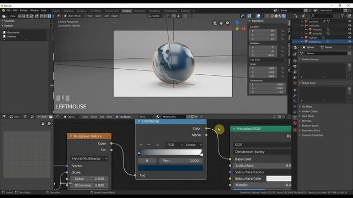Screen dimensions: 353x198
Task: Click the ColorRamp Pos value field
Action: (180, 161)
